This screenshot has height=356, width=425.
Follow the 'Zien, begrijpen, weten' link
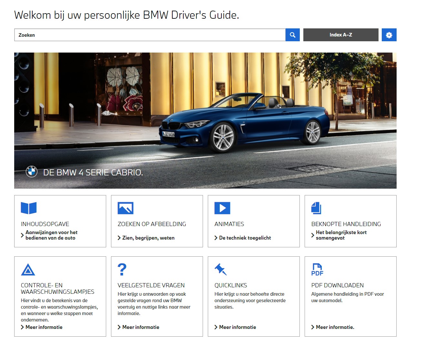148,238
